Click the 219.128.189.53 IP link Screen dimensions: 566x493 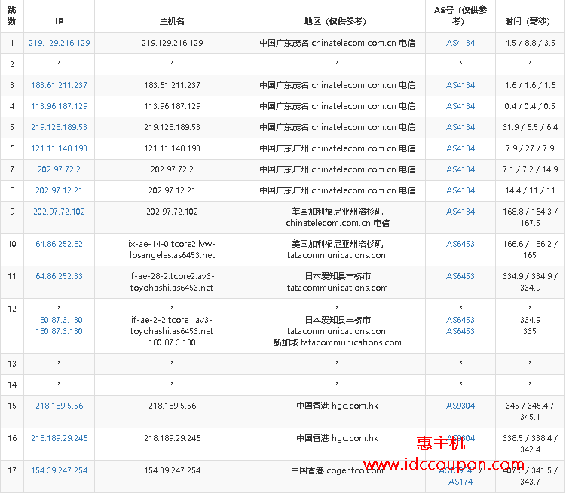tap(59, 127)
